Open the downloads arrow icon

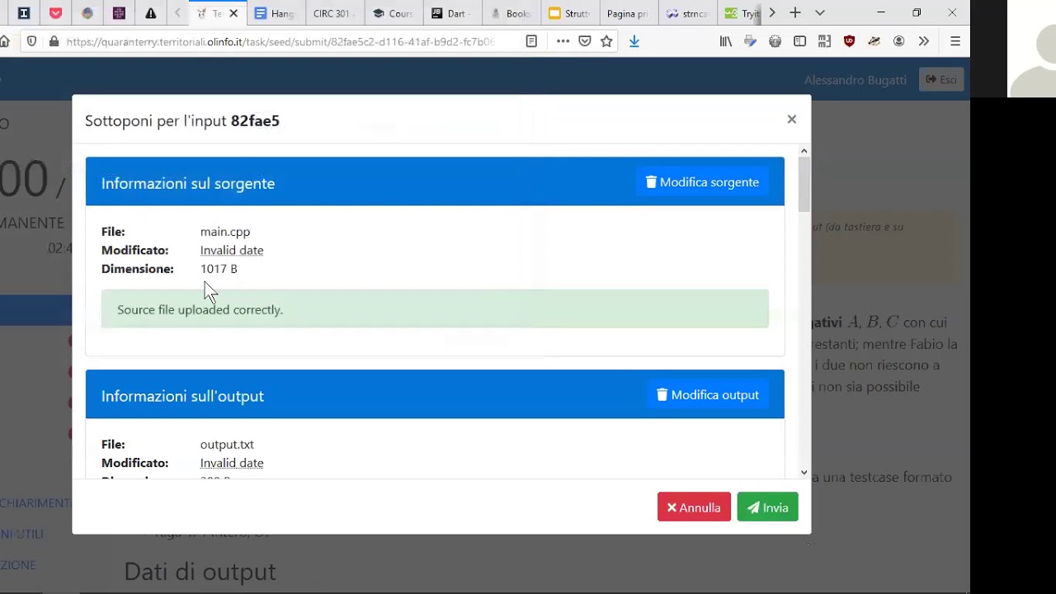[634, 41]
